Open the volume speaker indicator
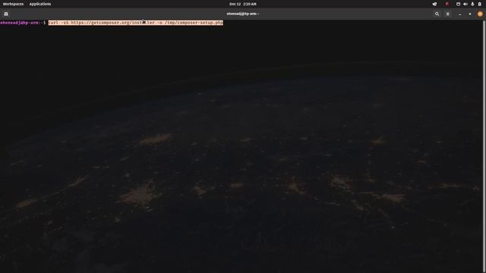The width and height of the screenshot is (486, 273). (x=465, y=4)
